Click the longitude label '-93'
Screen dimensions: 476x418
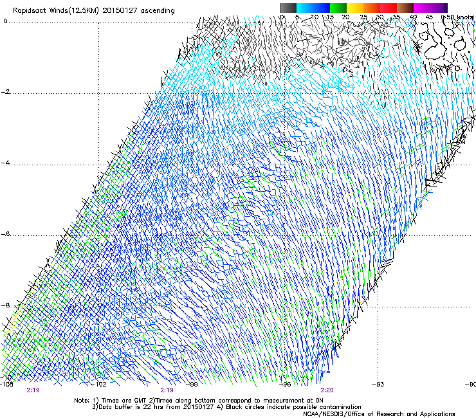tap(378, 385)
